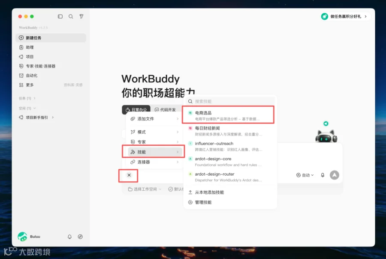The height and width of the screenshot is (259, 386).
Task: Click 从本地添加技能 option
Action: click(x=230, y=192)
